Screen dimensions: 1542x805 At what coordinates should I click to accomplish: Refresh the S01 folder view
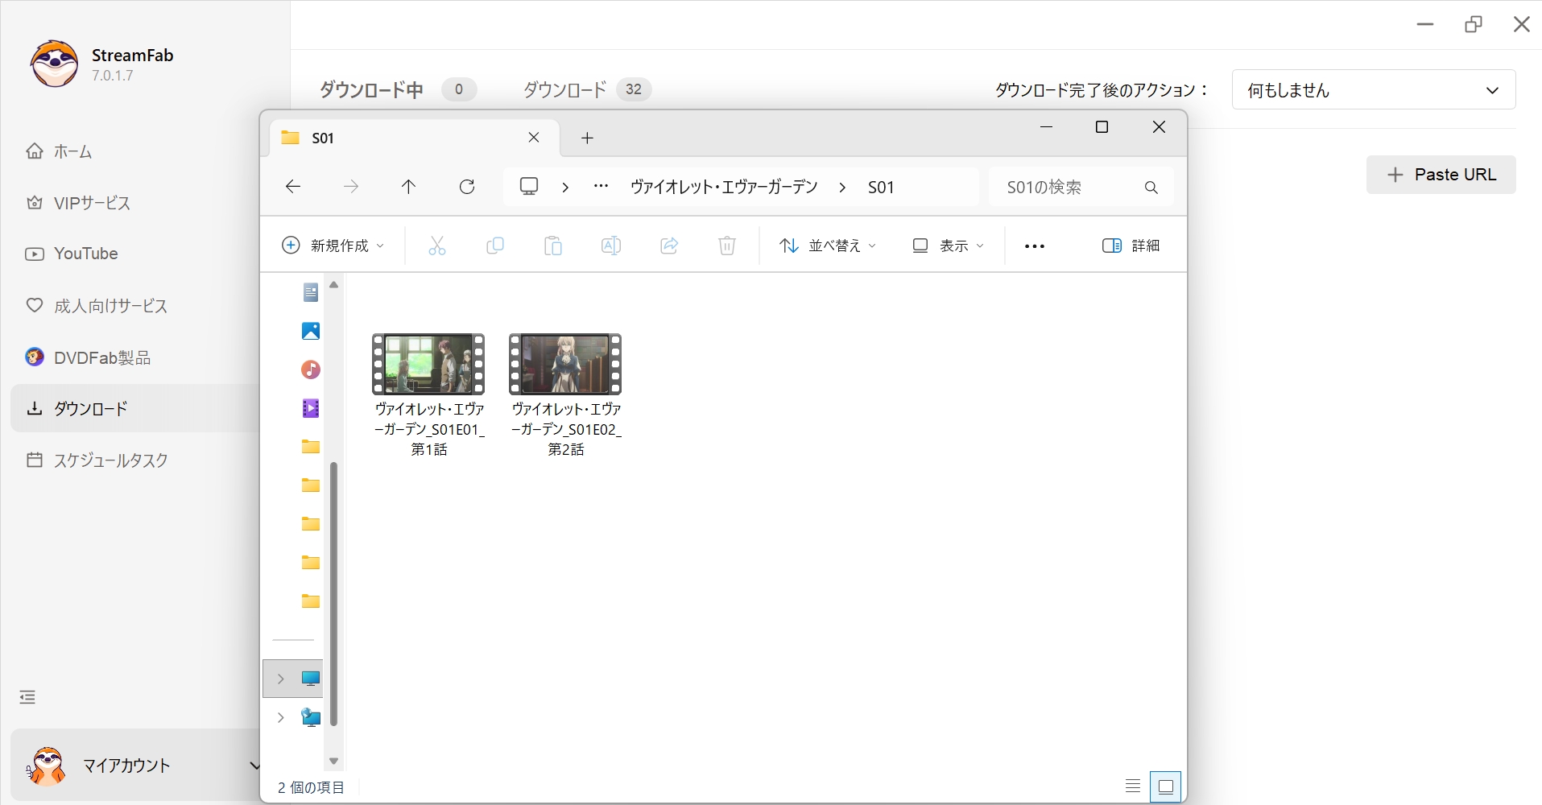(467, 186)
